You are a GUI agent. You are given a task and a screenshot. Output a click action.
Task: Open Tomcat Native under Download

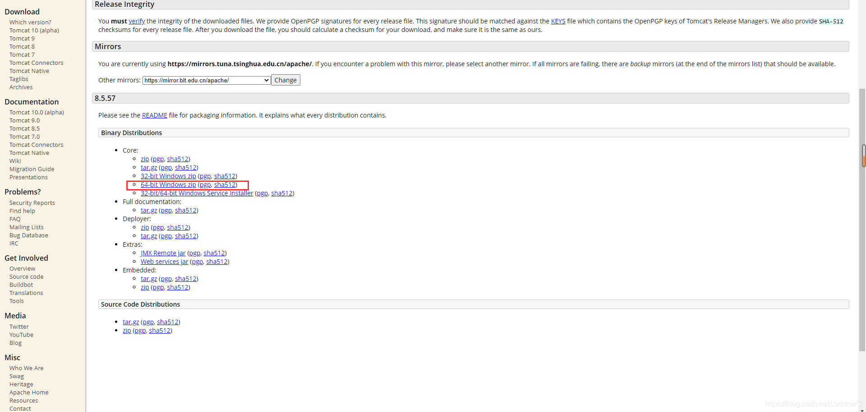point(29,71)
